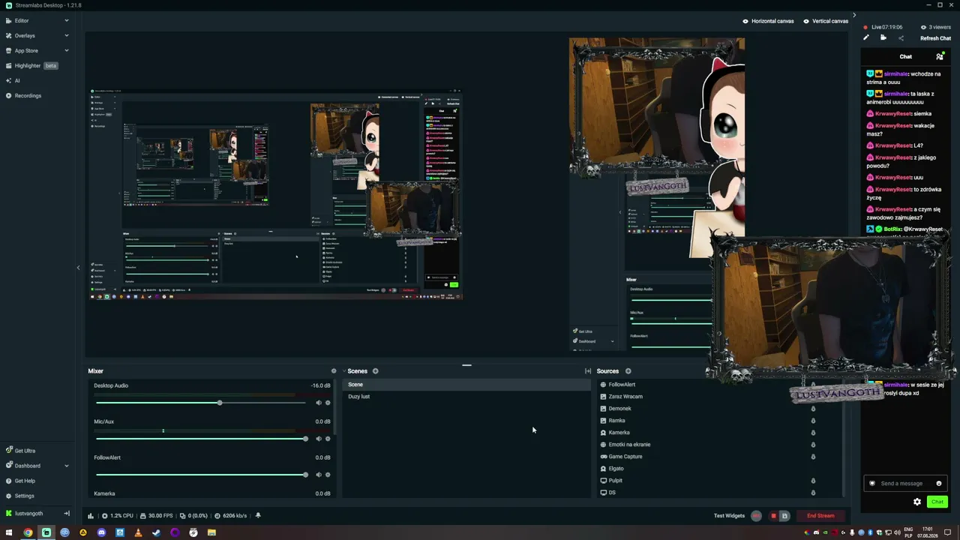Open FollowAlert mixer settings gear

[x=328, y=475]
